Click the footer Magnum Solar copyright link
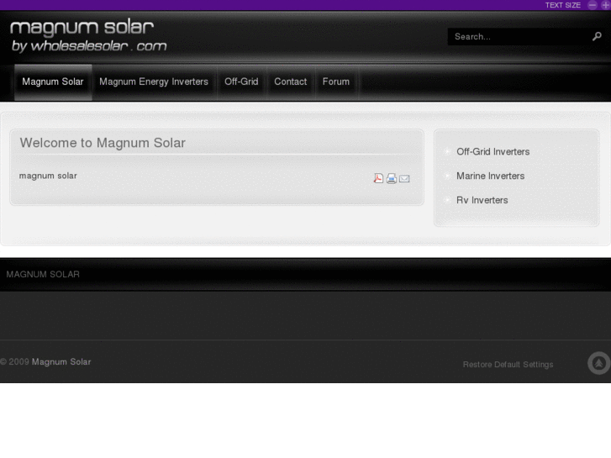611x458 pixels. point(61,362)
